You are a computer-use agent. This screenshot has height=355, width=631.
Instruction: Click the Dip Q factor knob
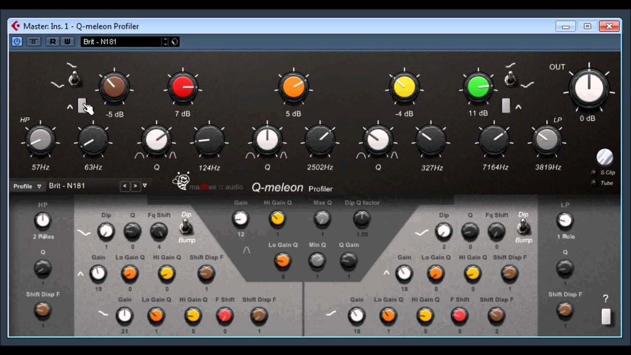click(x=362, y=218)
